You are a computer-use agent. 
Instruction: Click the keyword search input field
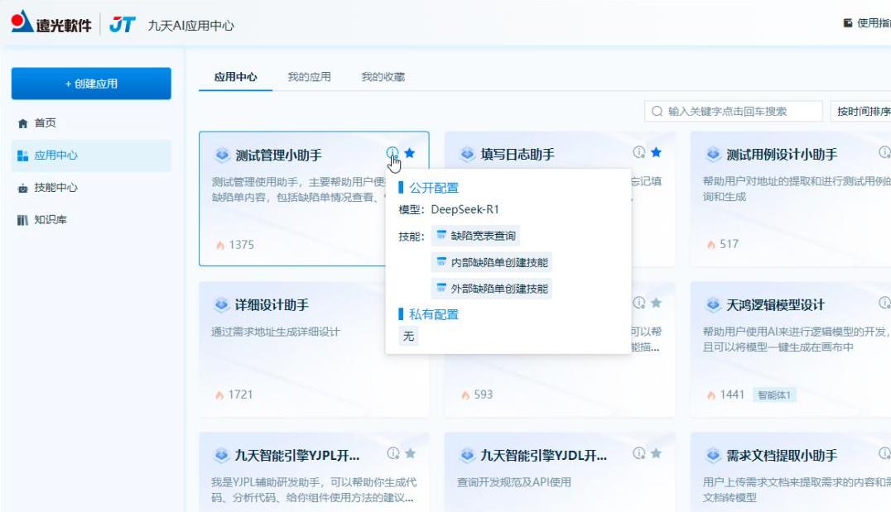pos(733,112)
